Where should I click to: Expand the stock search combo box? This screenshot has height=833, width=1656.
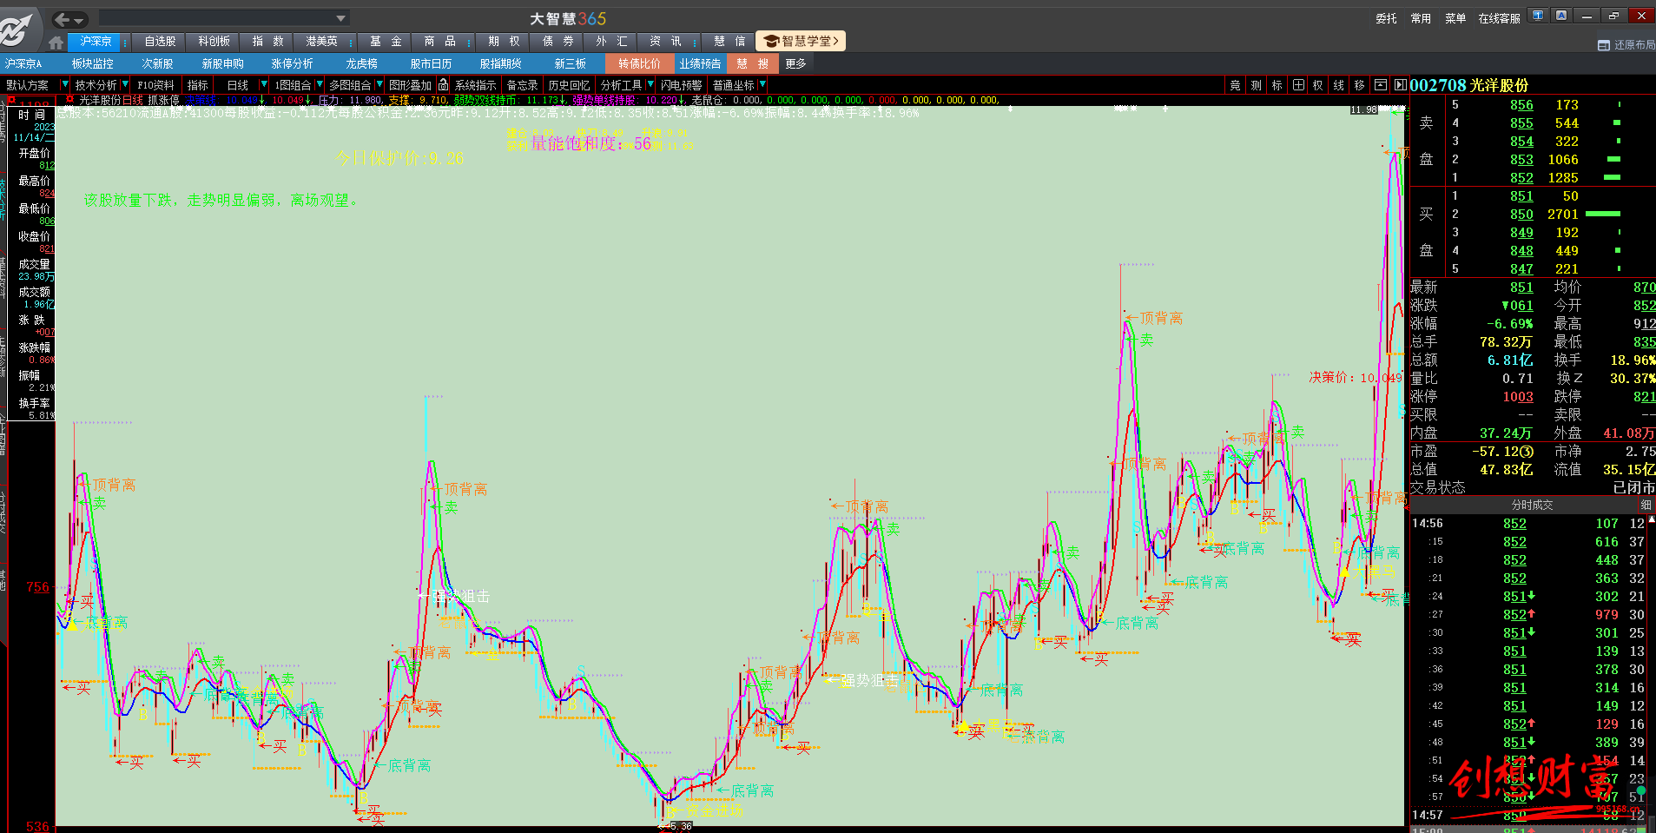(341, 18)
